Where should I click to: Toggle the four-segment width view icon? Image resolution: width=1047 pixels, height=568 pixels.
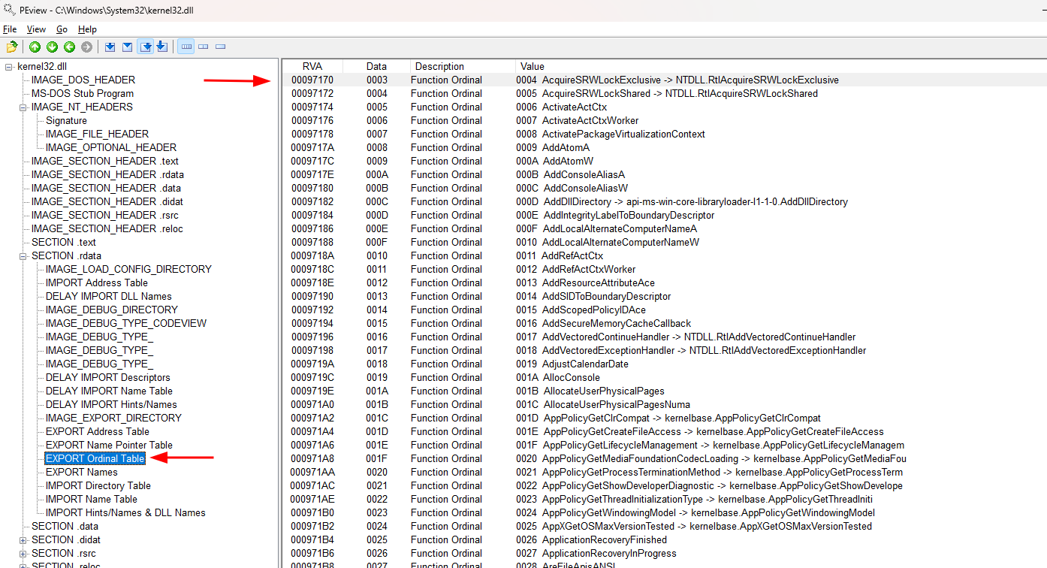click(186, 47)
